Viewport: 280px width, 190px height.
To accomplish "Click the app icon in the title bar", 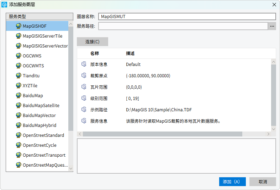I will [4, 5].
